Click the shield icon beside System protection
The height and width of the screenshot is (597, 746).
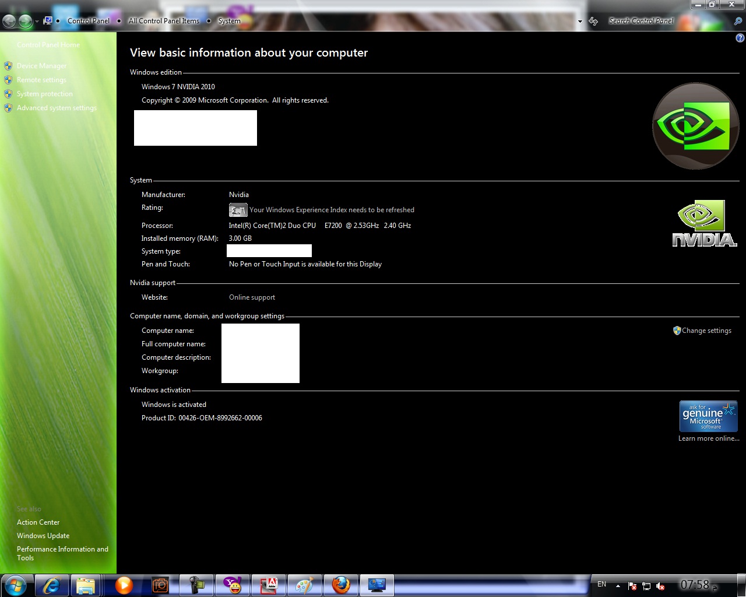click(8, 94)
